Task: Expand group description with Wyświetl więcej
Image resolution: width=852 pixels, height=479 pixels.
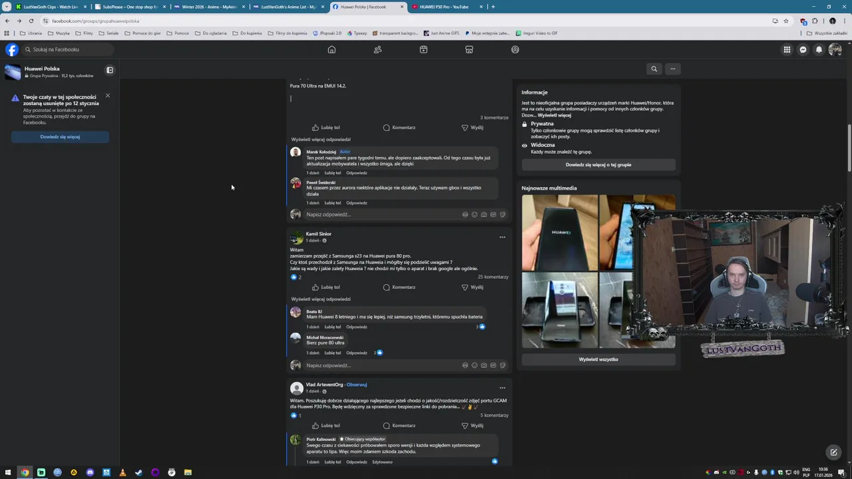Action: 554,115
